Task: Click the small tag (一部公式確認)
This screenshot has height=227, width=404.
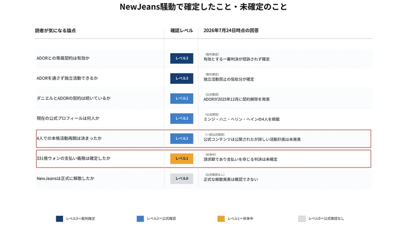Action: pos(215,135)
